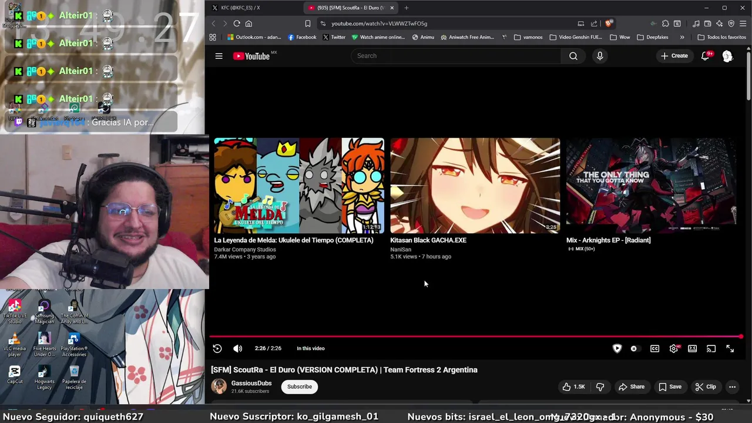Open more actions three-dot menu under video
Image resolution: width=752 pixels, height=423 pixels.
click(732, 387)
